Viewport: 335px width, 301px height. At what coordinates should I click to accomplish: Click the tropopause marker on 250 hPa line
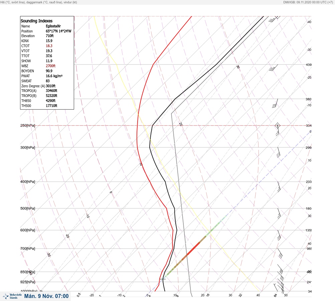pos(277,125)
